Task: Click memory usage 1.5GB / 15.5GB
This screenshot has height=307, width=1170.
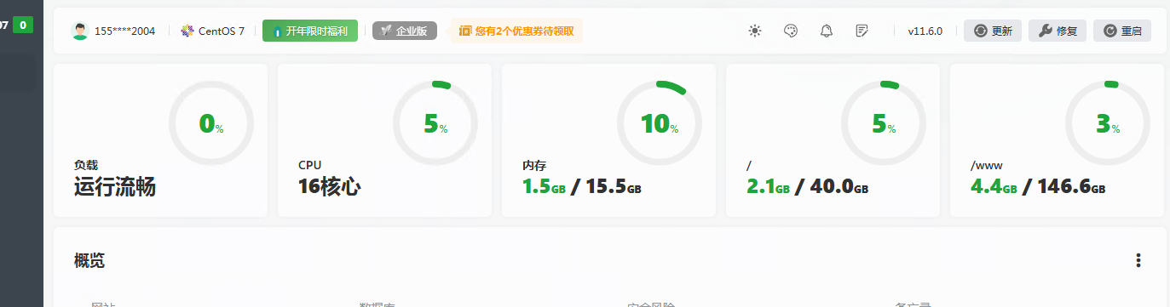Action: tap(582, 187)
